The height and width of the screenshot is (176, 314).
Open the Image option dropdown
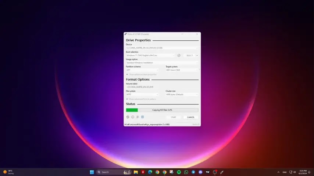162,63
